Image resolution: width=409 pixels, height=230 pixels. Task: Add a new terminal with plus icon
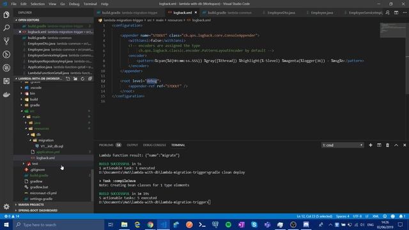coord(371,145)
